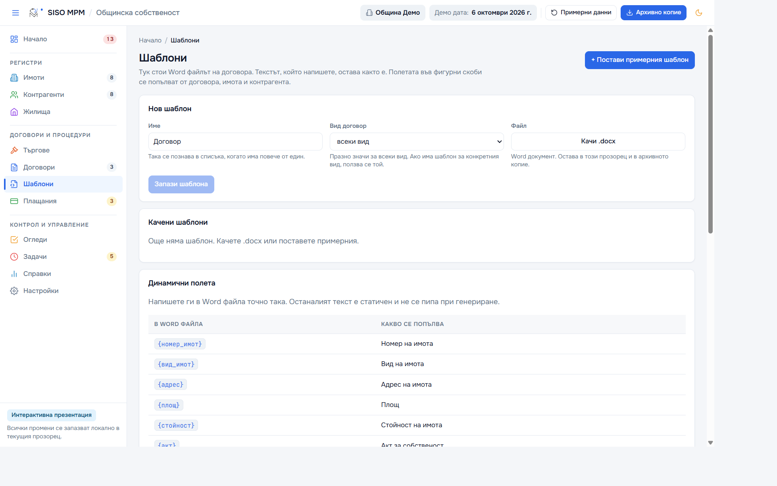Click the {адрес} field tag
The width and height of the screenshot is (777, 486).
click(171, 384)
